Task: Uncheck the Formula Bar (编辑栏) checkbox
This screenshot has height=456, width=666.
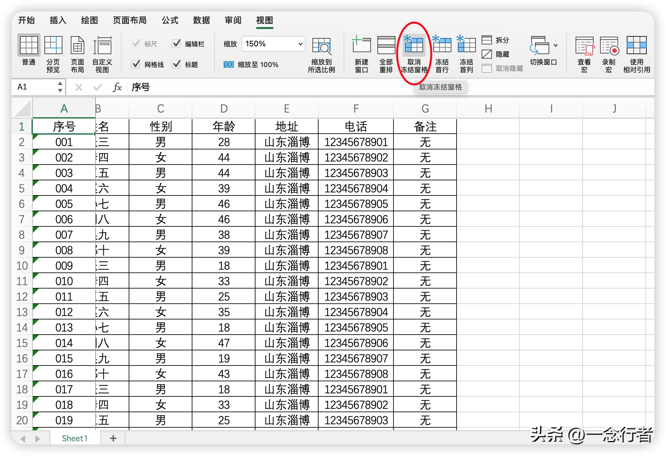Action: coord(176,44)
